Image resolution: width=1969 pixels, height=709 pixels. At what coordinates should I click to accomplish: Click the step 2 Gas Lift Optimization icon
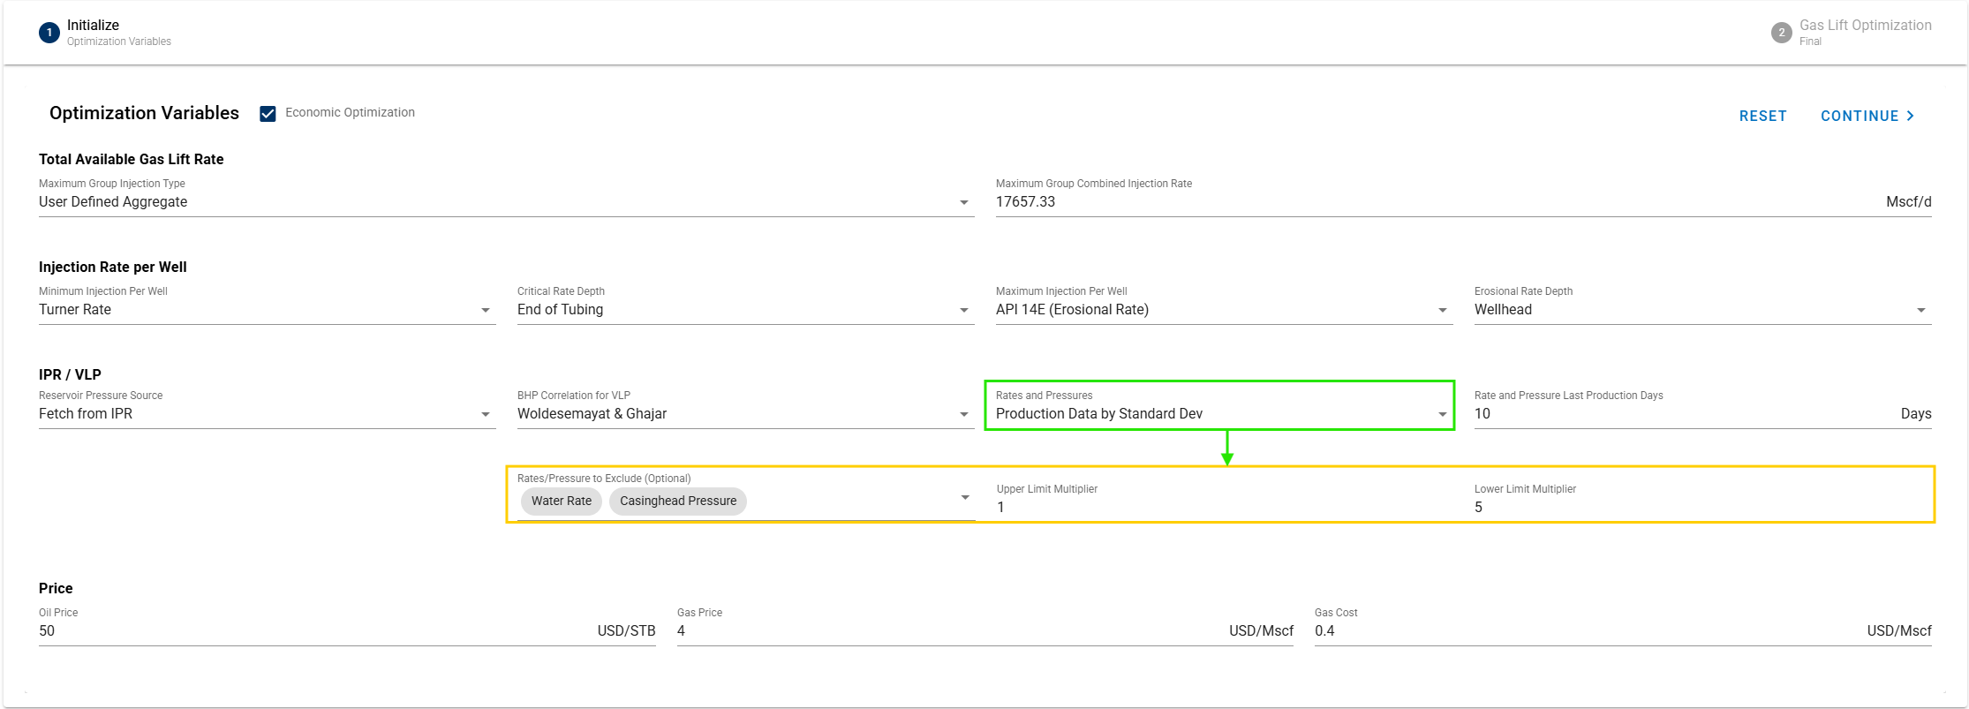[x=1781, y=33]
